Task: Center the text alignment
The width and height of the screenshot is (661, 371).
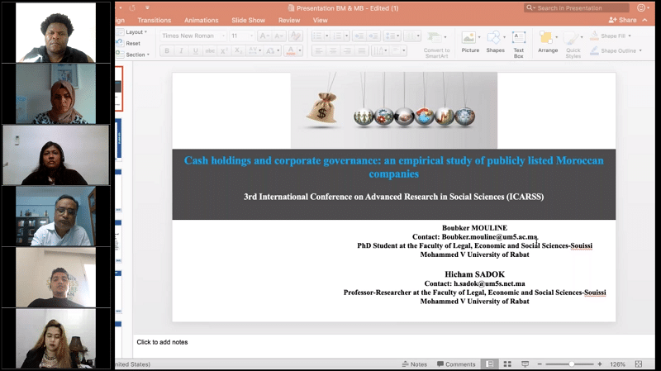Action: tap(333, 50)
